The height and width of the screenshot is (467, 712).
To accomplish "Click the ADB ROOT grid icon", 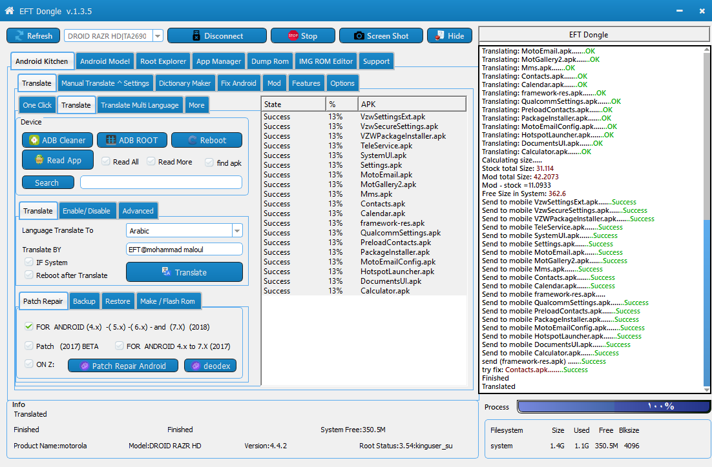I will (110, 140).
